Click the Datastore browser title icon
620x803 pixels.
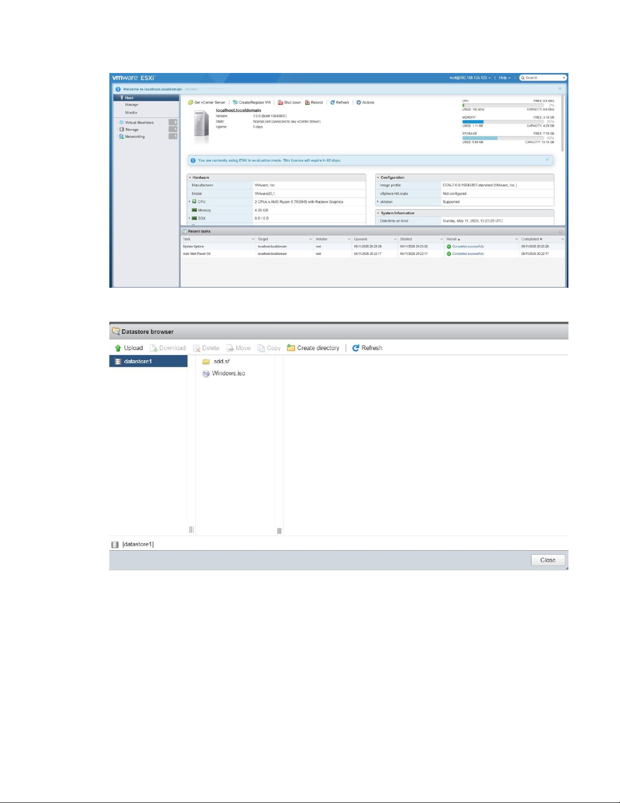tap(116, 332)
